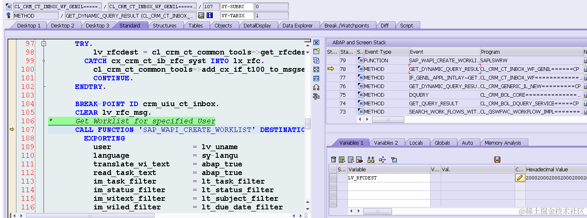The image size is (587, 218).
Task: Click the empty variable cell below LV_RFCDEST
Action: point(389,186)
